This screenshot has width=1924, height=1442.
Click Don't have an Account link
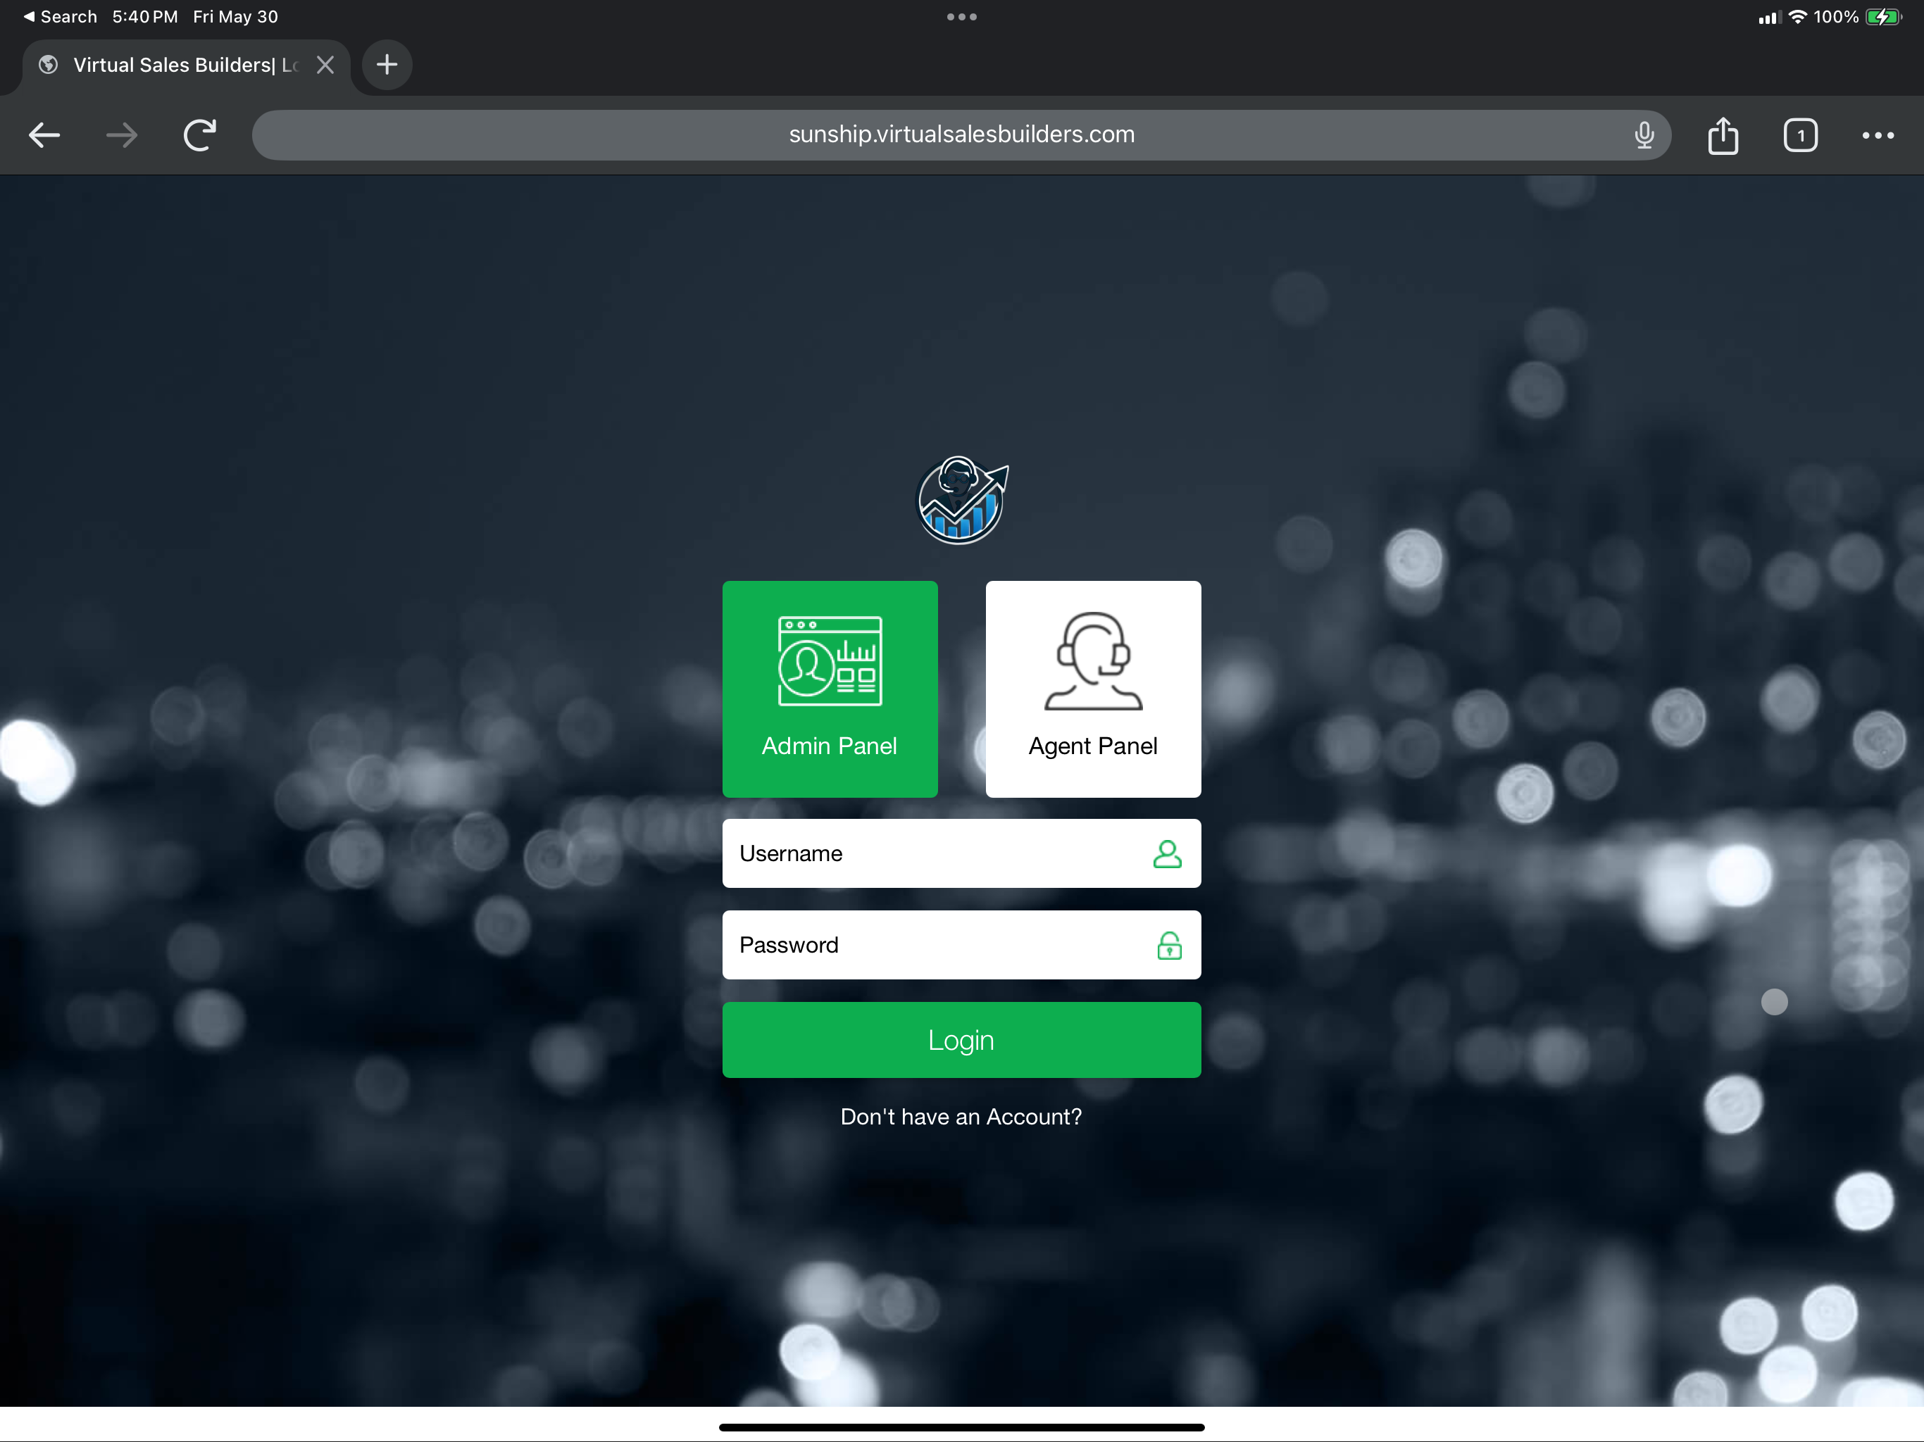pyautogui.click(x=961, y=1117)
